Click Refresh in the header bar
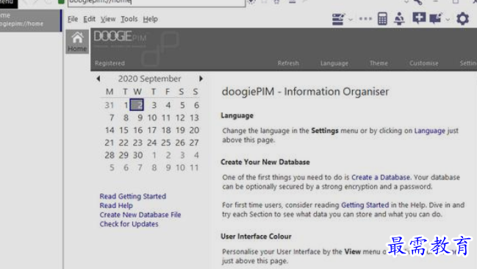Screen dimensions: 477x269 click(288, 63)
